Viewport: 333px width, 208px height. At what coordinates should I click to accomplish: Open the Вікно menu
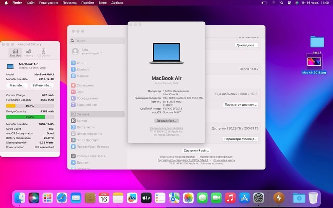pyautogui.click(x=103, y=3)
